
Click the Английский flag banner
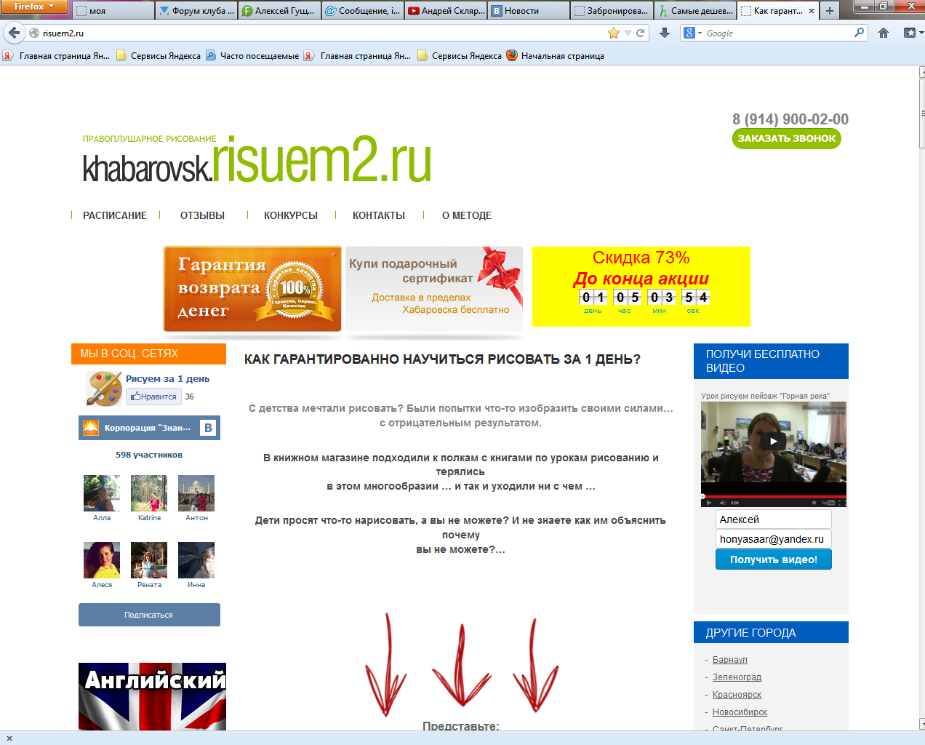click(x=152, y=696)
